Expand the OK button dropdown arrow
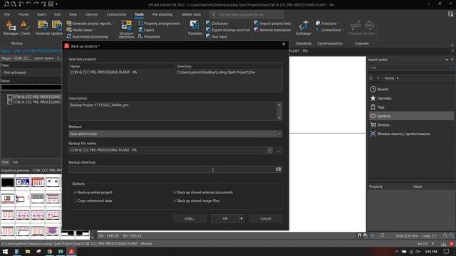The width and height of the screenshot is (456, 256). pyautogui.click(x=242, y=218)
